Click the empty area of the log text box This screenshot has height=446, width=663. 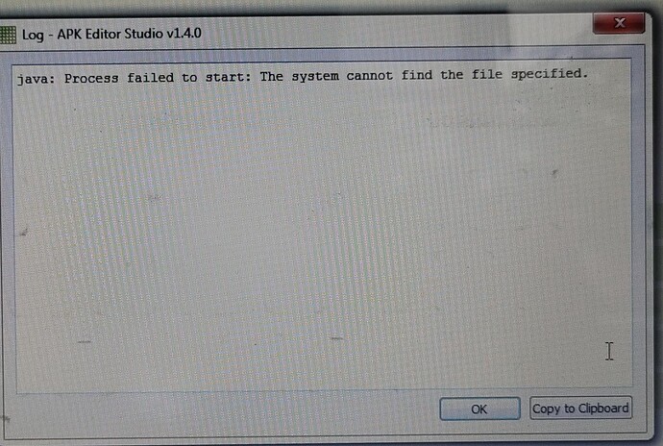pos(324,237)
